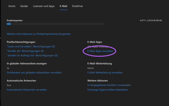Open "Lesen und Verwalten"-Berechtigungen link

coord(31,46)
